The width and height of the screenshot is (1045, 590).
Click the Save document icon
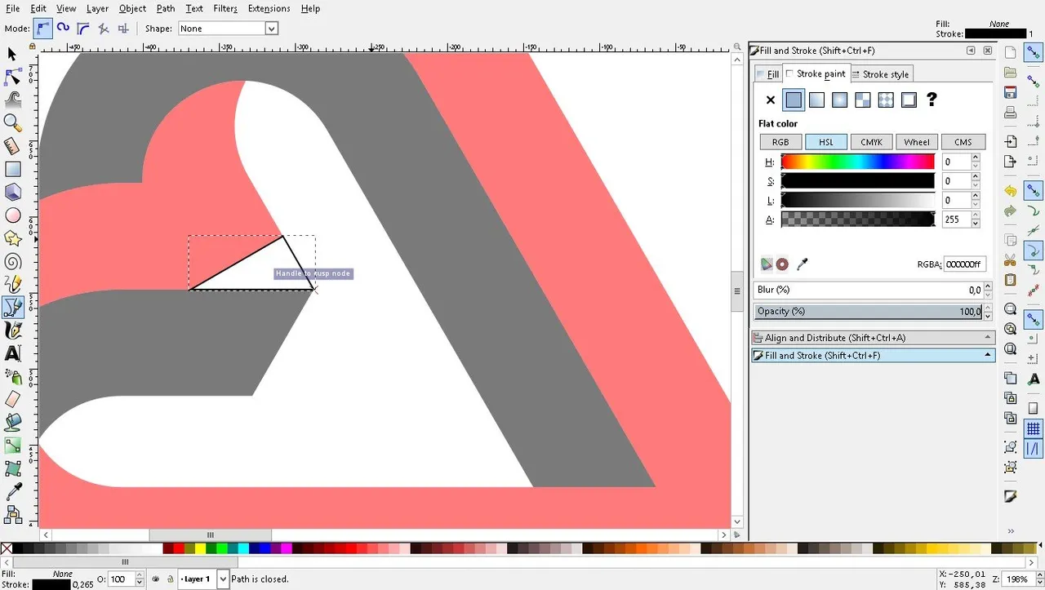pyautogui.click(x=1010, y=92)
